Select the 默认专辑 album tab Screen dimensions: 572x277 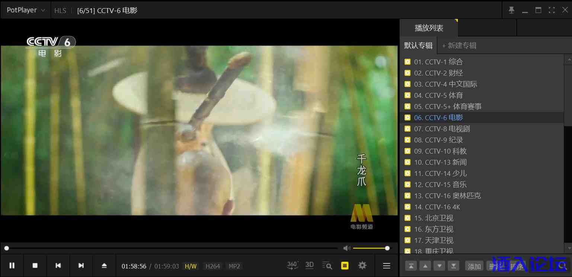pos(418,45)
